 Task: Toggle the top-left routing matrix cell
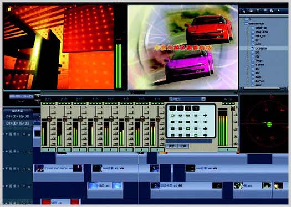[x=172, y=116]
